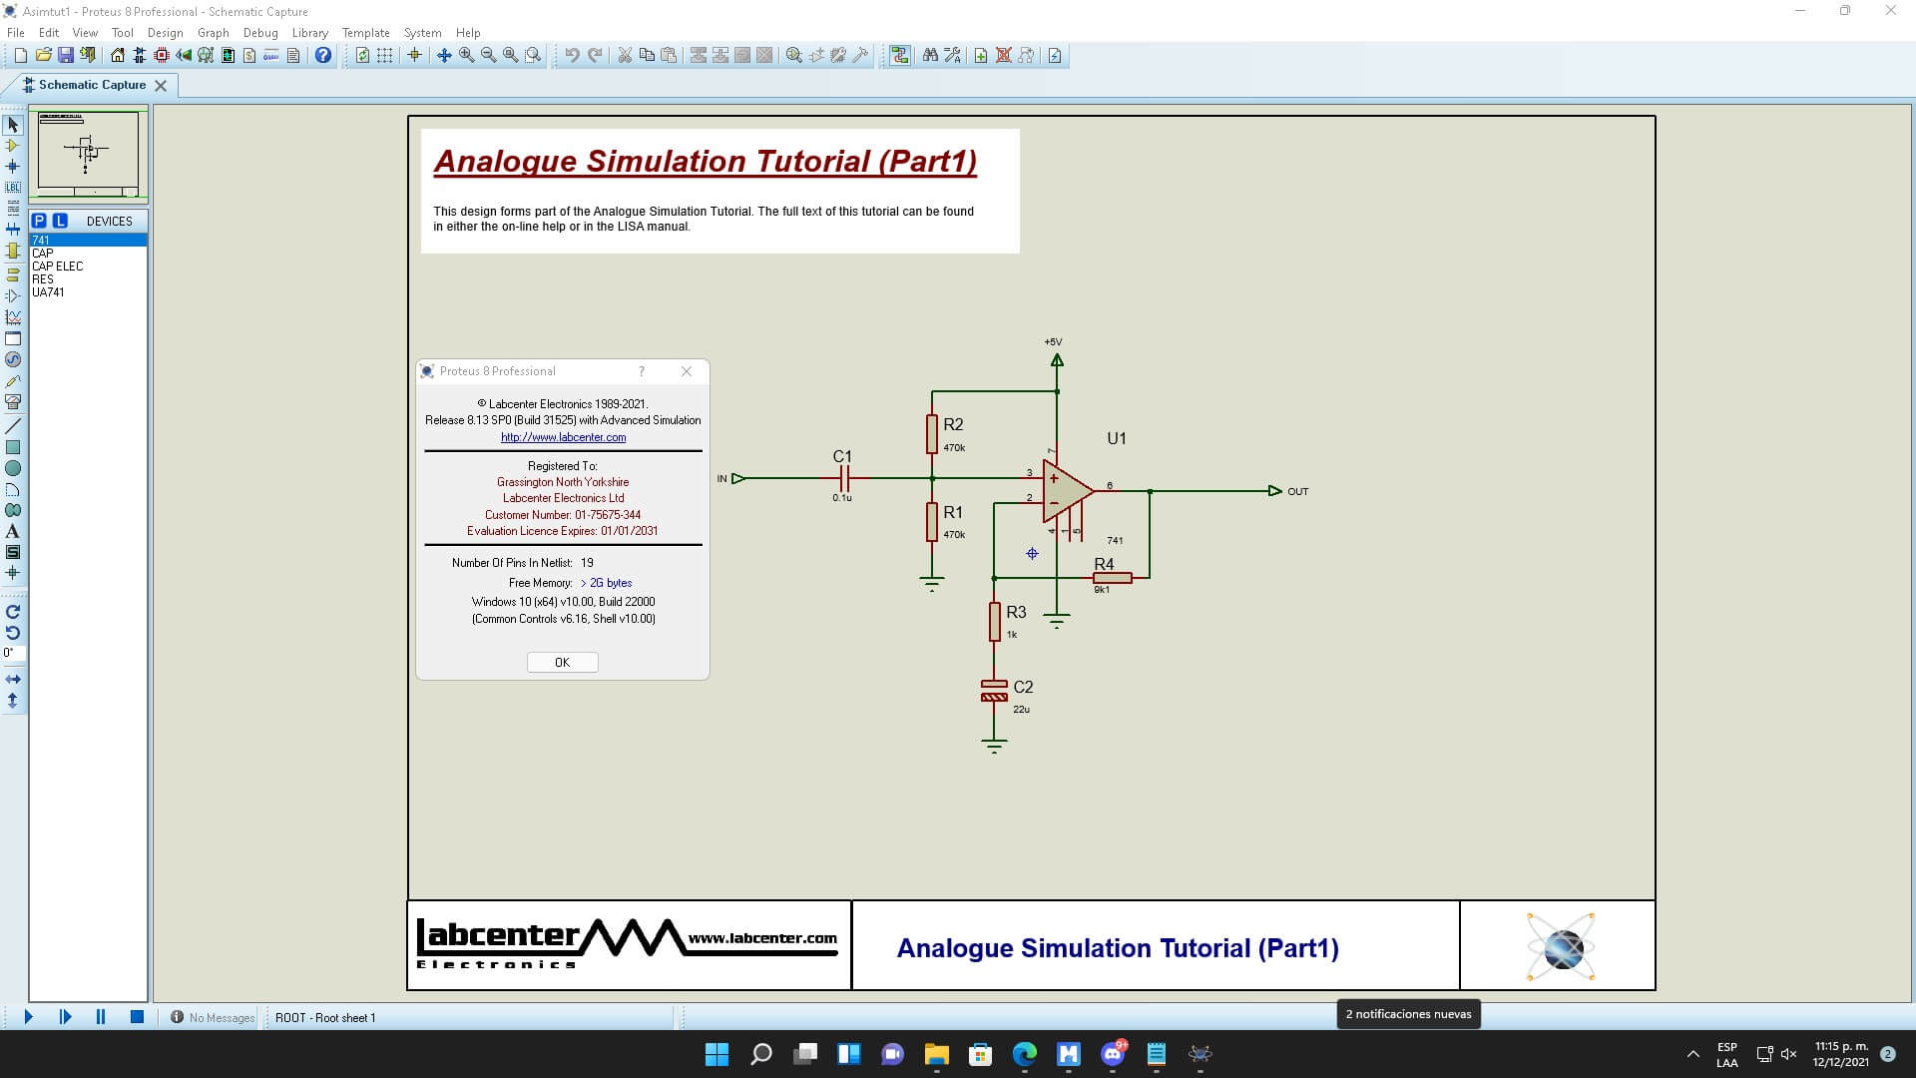1916x1078 pixels.
Task: Copy selection to clipboard icon
Action: (647, 56)
